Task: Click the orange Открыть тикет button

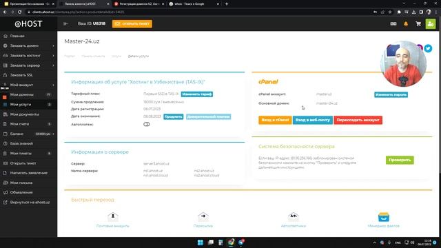Action: (132, 23)
